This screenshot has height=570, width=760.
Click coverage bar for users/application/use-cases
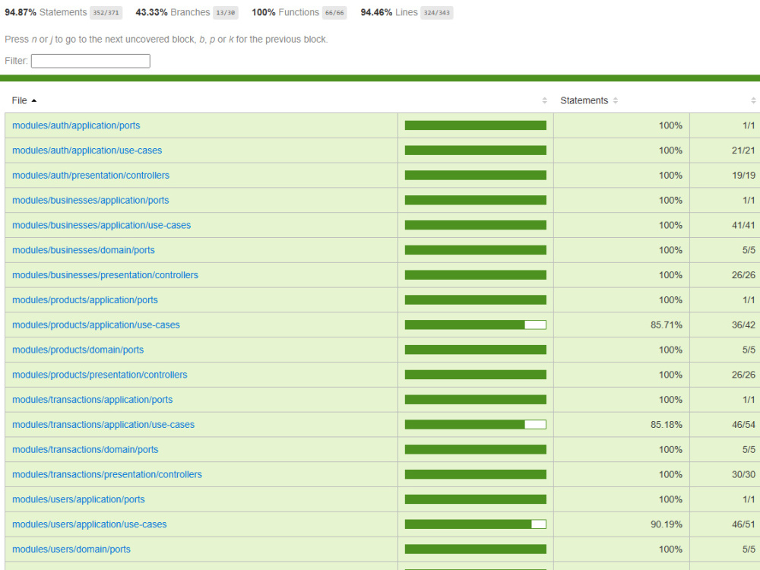coord(476,524)
